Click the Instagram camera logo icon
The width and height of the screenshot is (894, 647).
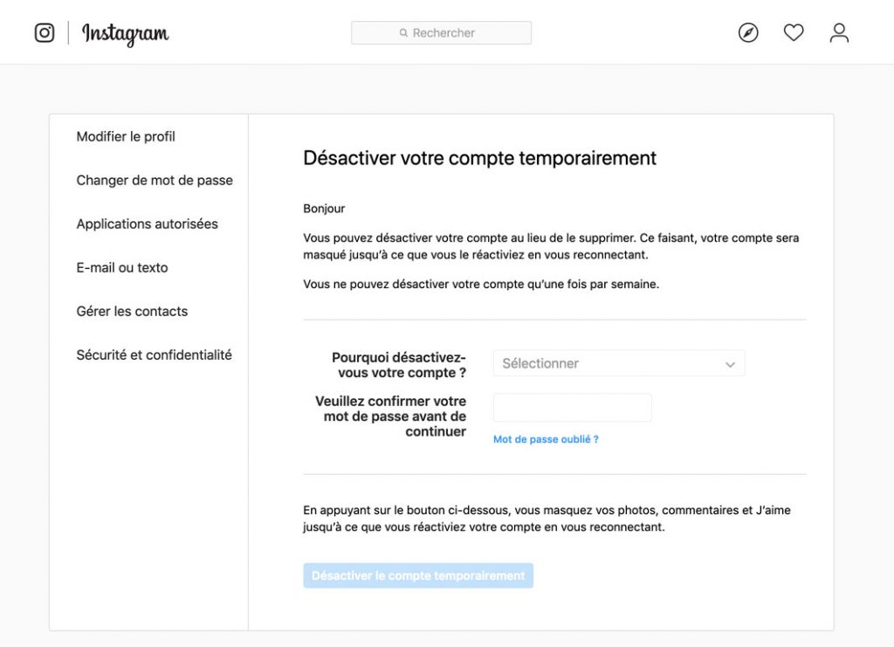(x=45, y=33)
